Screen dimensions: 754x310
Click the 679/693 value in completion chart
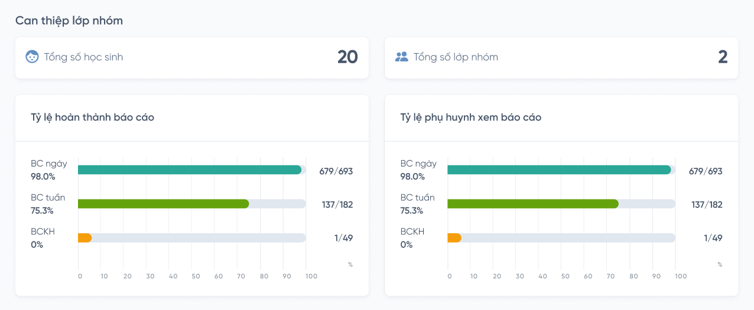(x=336, y=171)
